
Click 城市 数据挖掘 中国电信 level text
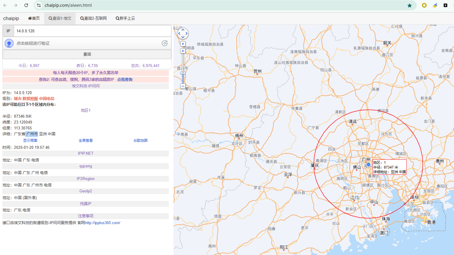[x=34, y=99]
